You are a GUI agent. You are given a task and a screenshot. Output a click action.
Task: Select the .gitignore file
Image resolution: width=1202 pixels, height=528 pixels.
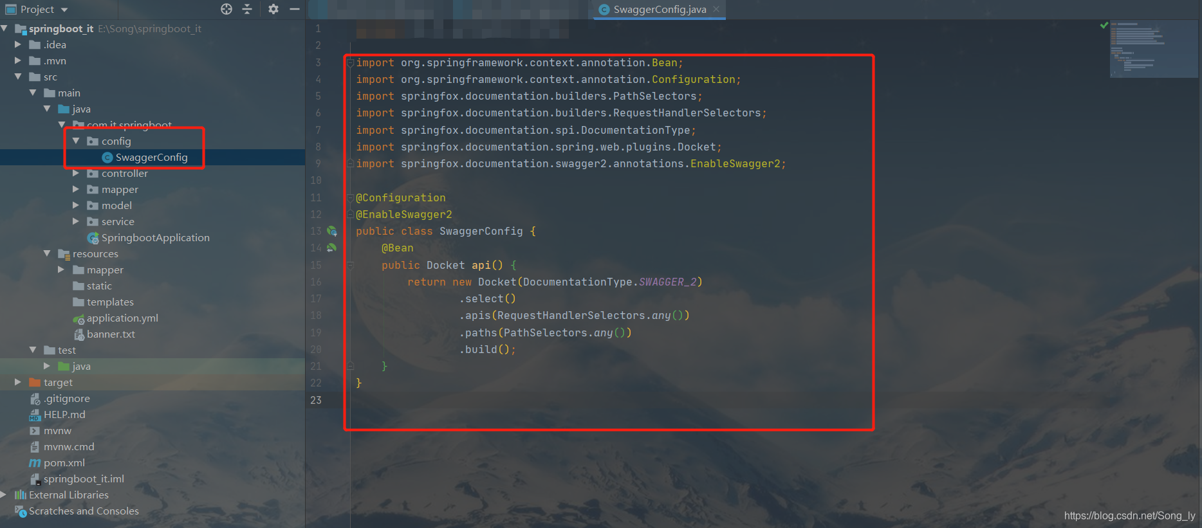coord(67,399)
